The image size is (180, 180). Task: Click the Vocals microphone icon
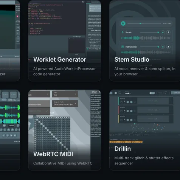coord(123,33)
